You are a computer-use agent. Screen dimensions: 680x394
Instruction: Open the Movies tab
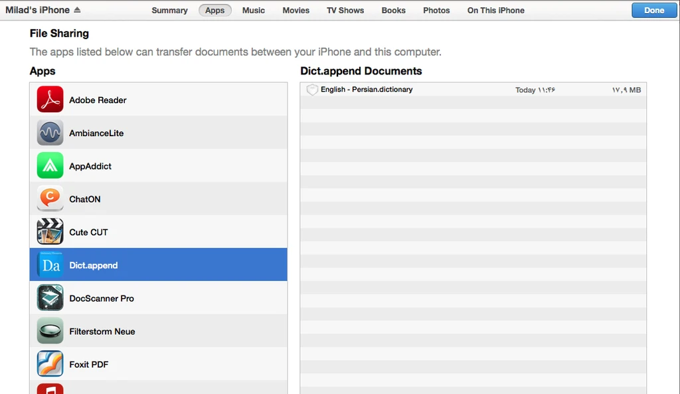click(x=296, y=11)
